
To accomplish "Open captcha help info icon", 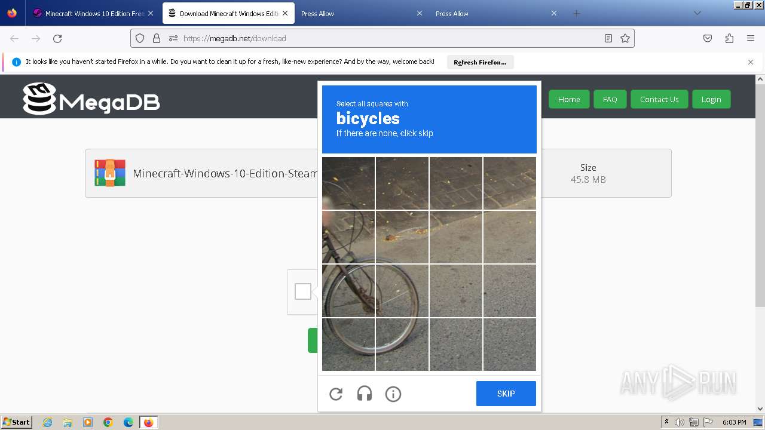I will [x=393, y=394].
